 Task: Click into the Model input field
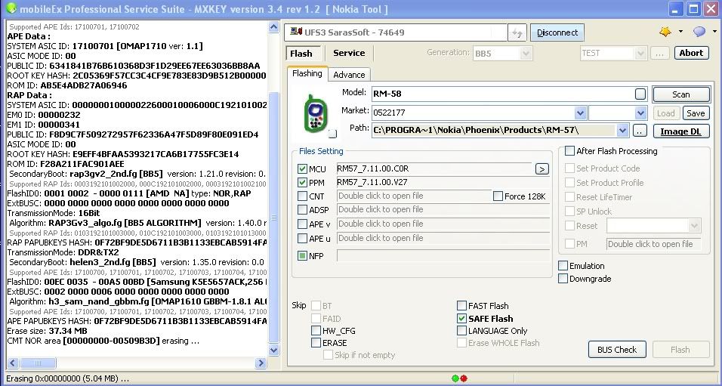click(502, 94)
